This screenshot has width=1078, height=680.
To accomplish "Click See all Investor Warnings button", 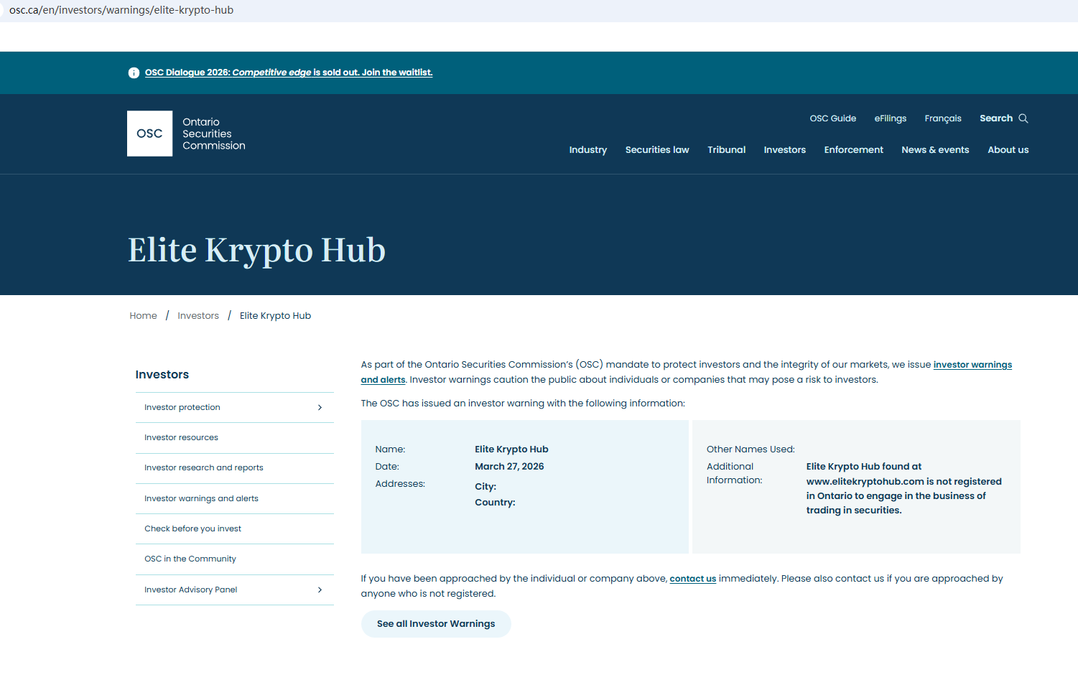I will [x=436, y=624].
